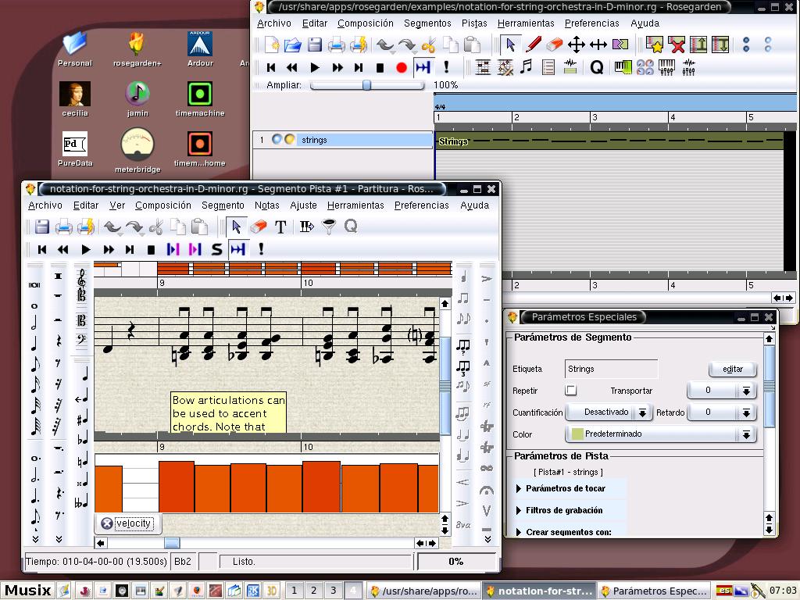Open the Color Predeterminado dropdown
The height and width of the screenshot is (600, 800).
(660, 434)
